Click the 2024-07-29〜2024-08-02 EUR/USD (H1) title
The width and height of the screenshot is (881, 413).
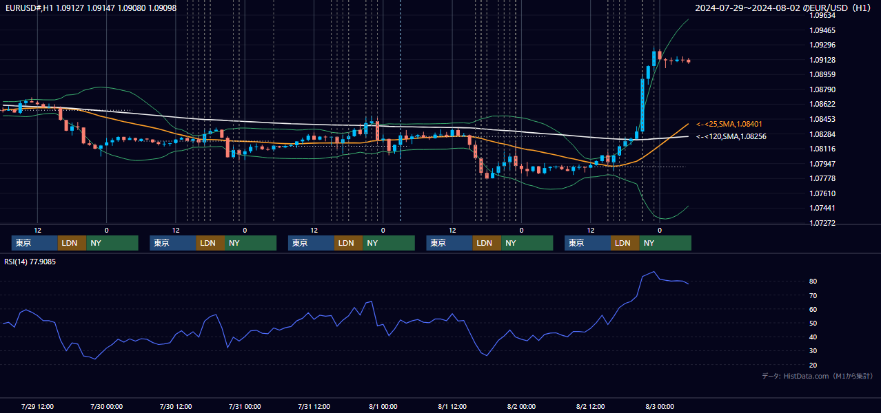coord(783,8)
